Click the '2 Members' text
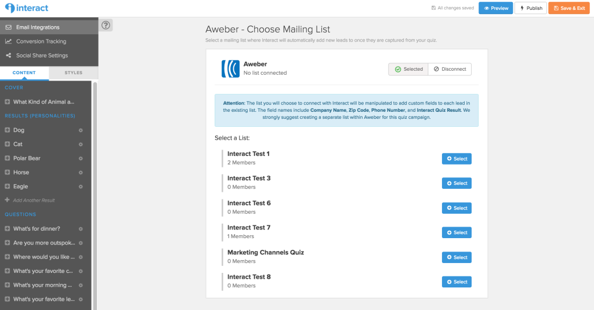This screenshot has height=310, width=594. 241,163
